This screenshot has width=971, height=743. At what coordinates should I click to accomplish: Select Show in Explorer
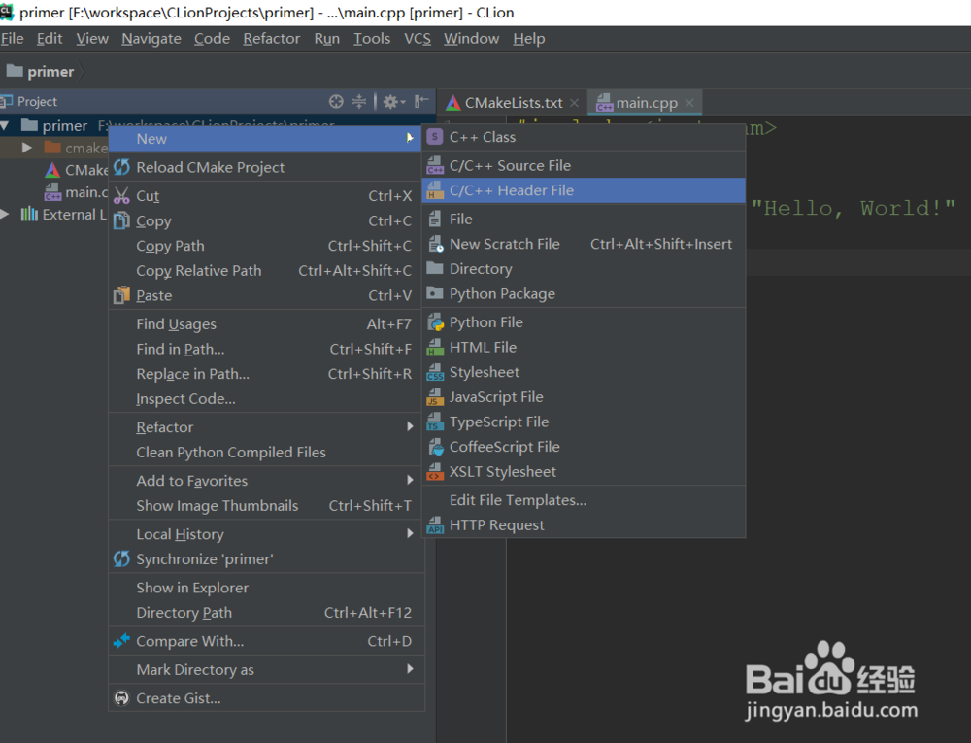pos(266,588)
